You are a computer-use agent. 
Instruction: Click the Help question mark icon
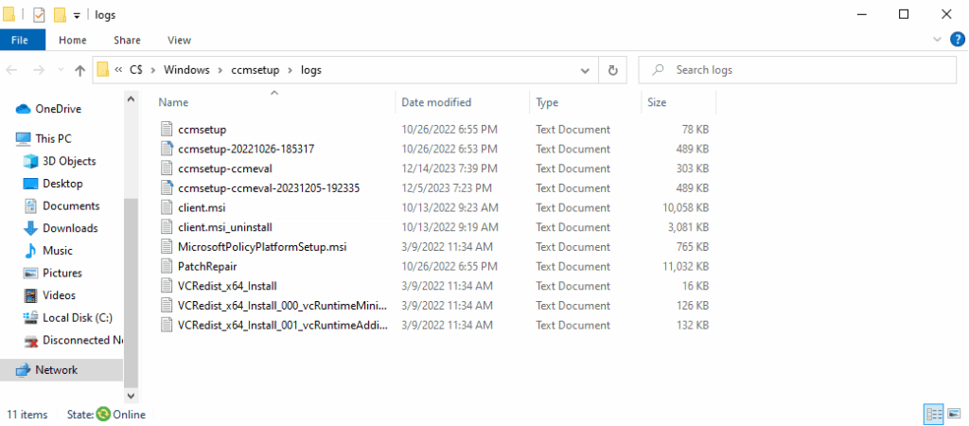click(x=956, y=40)
